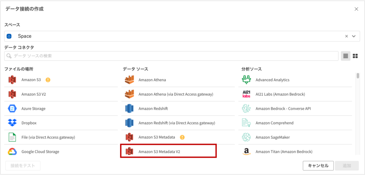Click the File via Direct Access gateway icon
This screenshot has width=365, height=175.
click(x=12, y=137)
